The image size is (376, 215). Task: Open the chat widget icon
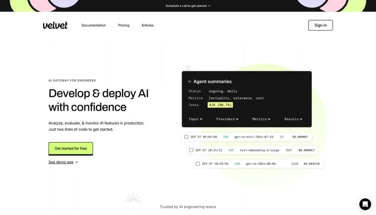(365, 204)
